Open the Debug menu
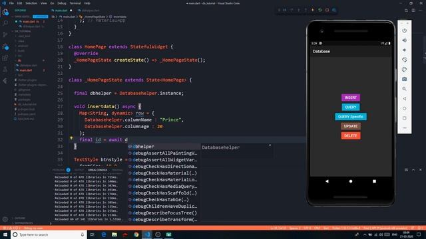This screenshot has height=239, width=426. coord(62,3)
